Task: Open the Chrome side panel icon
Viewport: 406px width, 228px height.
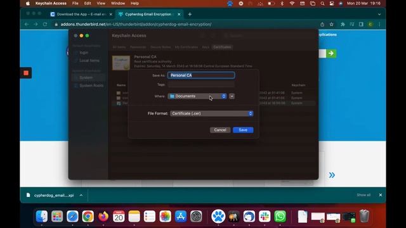Action: pyautogui.click(x=361, y=24)
